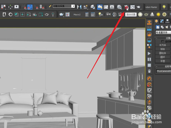Click the Macro2 toolbar button
Image resolution: width=171 pixels, height=128 pixels.
pyautogui.click(x=77, y=15)
